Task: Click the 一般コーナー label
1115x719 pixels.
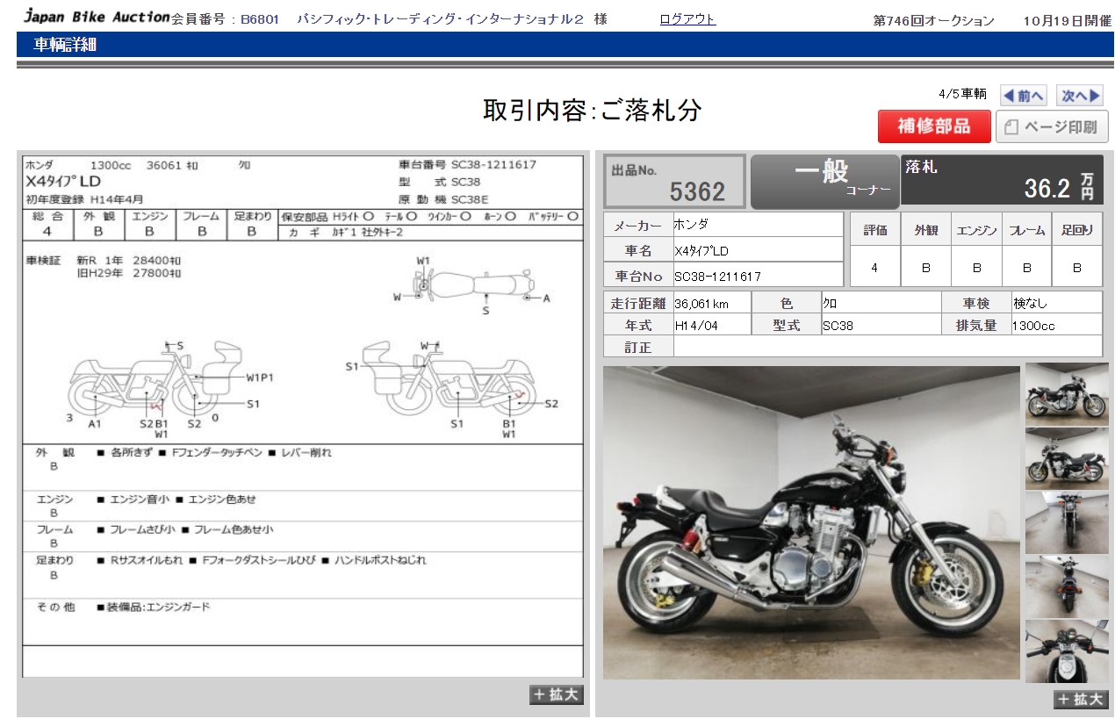Action: click(824, 180)
